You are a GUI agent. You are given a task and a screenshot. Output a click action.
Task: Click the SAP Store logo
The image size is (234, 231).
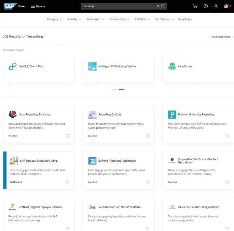click(14, 6)
